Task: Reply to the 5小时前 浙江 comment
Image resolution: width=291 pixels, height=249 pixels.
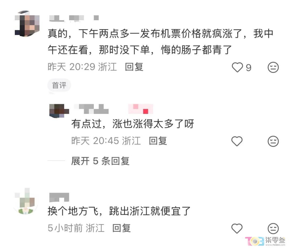Action: click(x=121, y=228)
